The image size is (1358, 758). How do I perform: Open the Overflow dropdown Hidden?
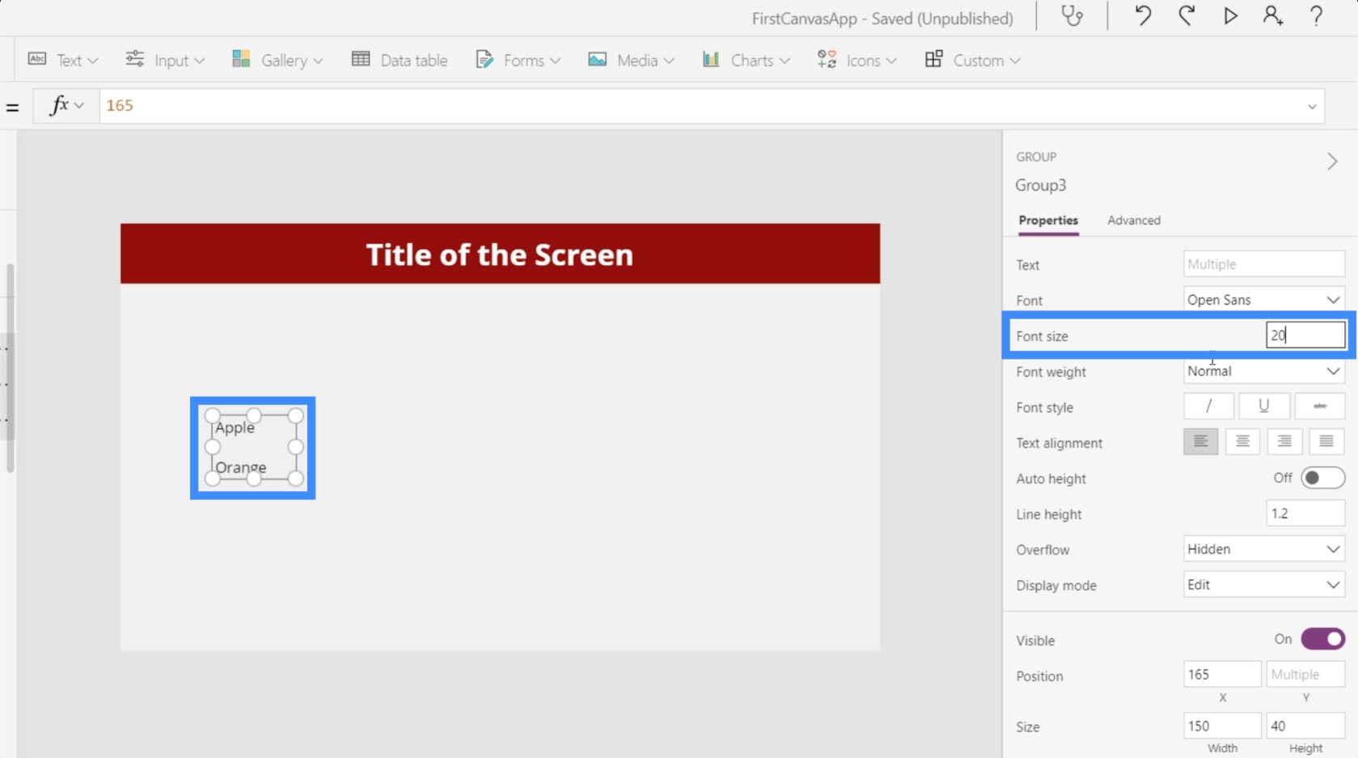coord(1264,549)
